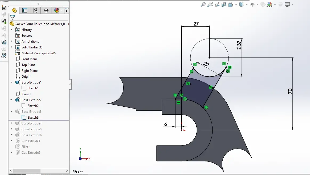Click the Solid Bodies folder icon
310x175 pixels.
coord(18,47)
